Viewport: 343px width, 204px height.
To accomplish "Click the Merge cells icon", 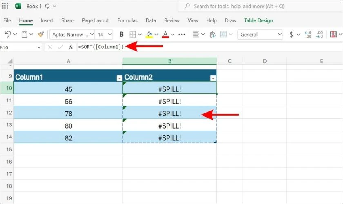I will pos(223,34).
